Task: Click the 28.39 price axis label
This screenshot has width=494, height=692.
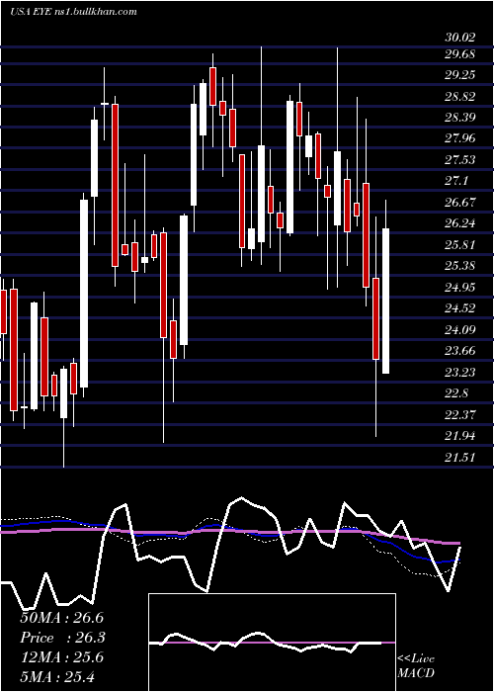Action: pos(460,118)
